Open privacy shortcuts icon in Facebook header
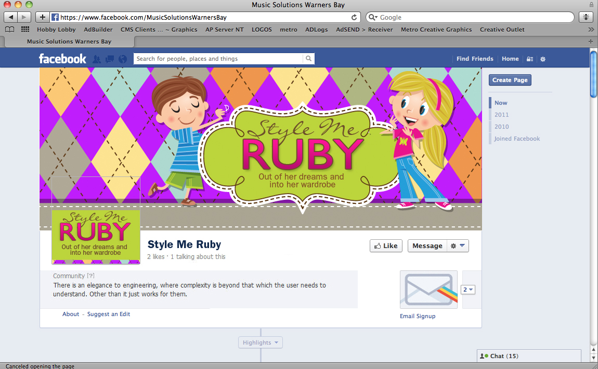 pyautogui.click(x=530, y=59)
